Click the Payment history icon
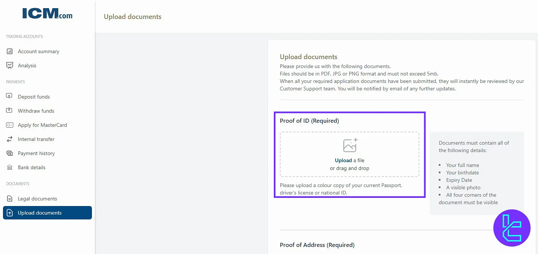Screen dimensions: 538x254 [x=10, y=153]
